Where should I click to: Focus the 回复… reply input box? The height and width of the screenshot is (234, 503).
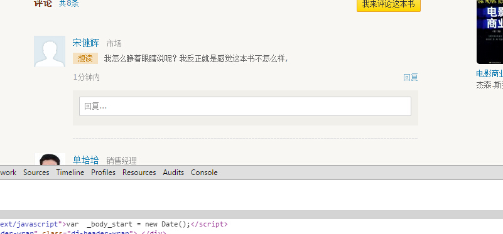(245, 107)
